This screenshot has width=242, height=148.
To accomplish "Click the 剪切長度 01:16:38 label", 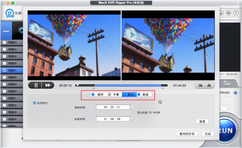I will (x=149, y=112).
